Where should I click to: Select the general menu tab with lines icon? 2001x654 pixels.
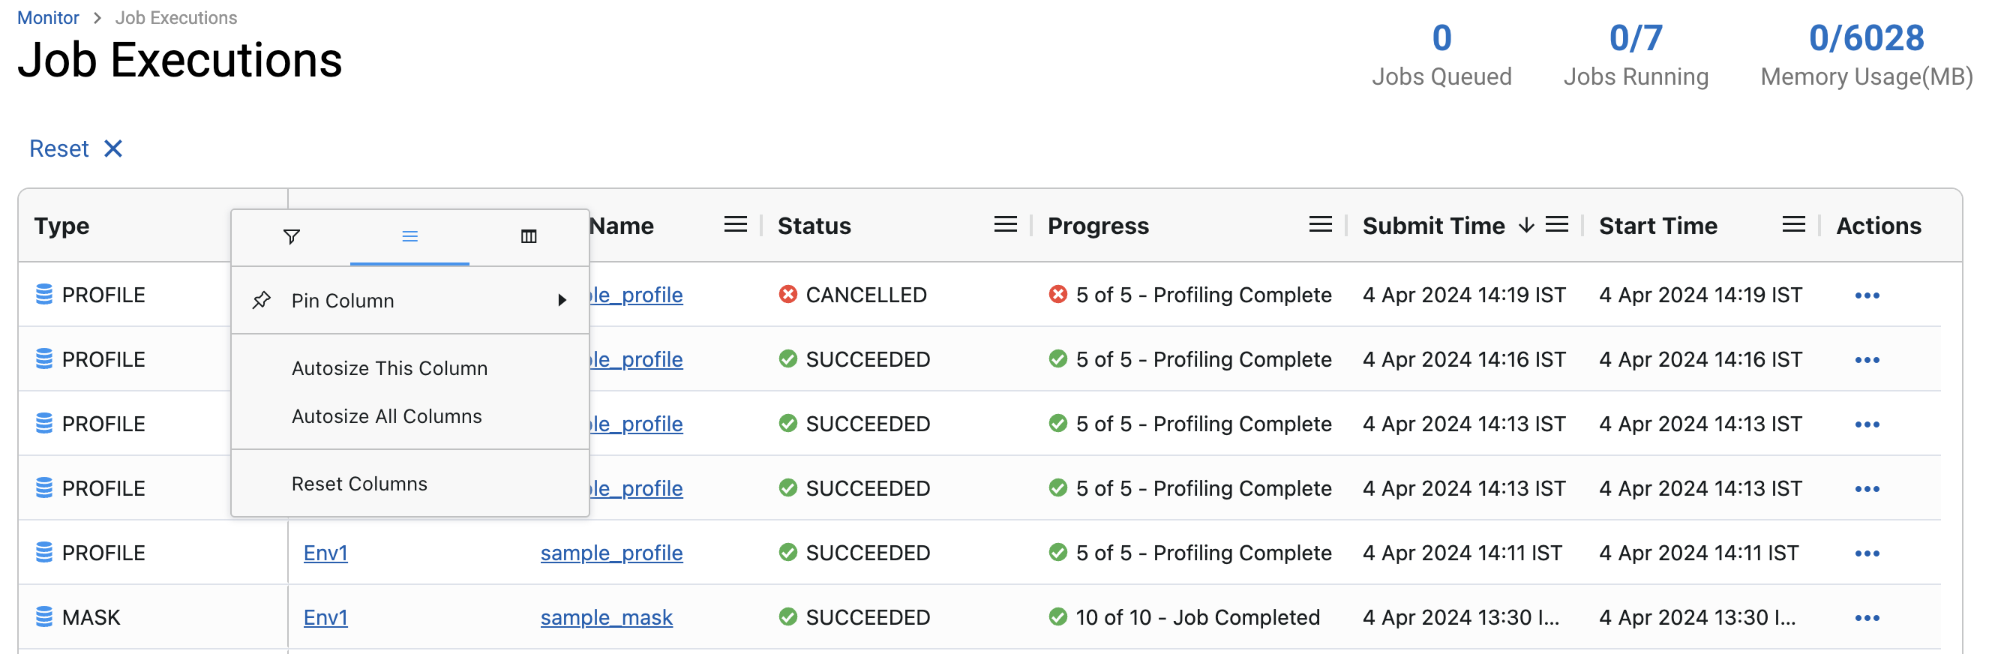pos(409,236)
